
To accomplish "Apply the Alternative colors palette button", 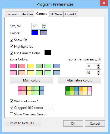I will point(79,80).
